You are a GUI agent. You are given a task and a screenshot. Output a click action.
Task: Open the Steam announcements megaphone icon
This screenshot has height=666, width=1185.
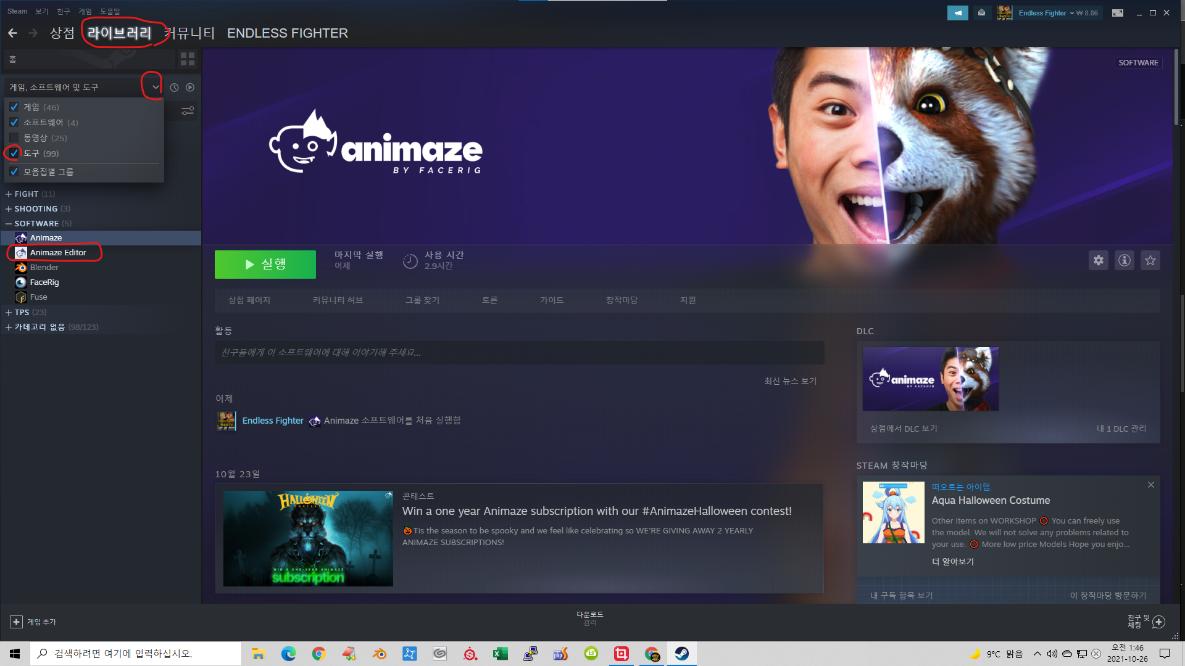[957, 13]
